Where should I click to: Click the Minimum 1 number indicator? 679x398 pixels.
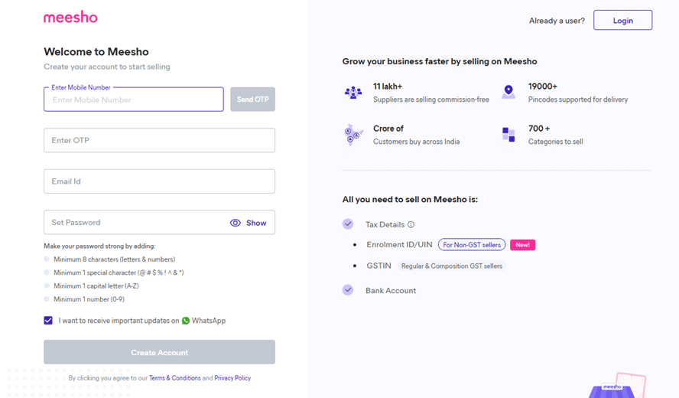(47, 298)
